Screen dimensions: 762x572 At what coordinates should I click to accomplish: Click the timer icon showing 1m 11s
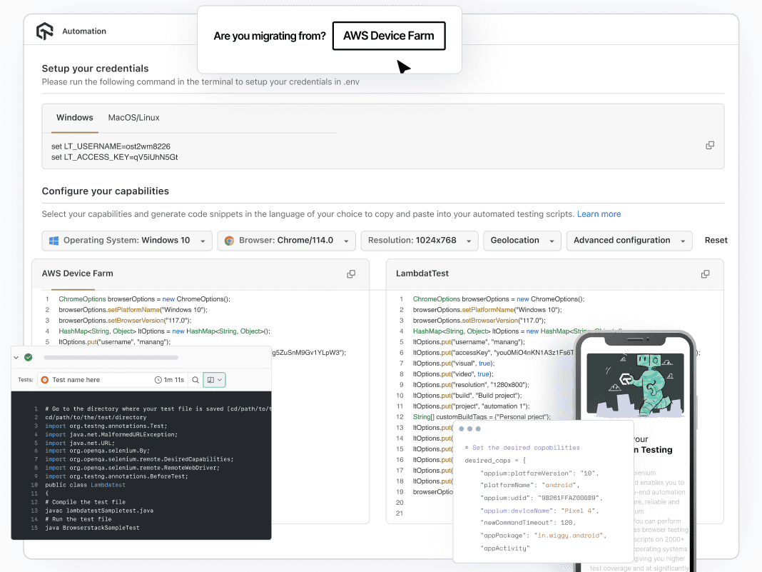[160, 380]
